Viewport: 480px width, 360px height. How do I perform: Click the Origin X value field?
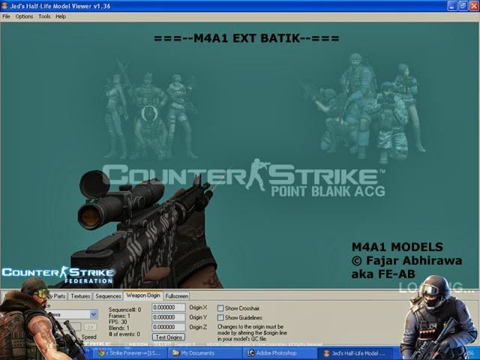tap(169, 307)
